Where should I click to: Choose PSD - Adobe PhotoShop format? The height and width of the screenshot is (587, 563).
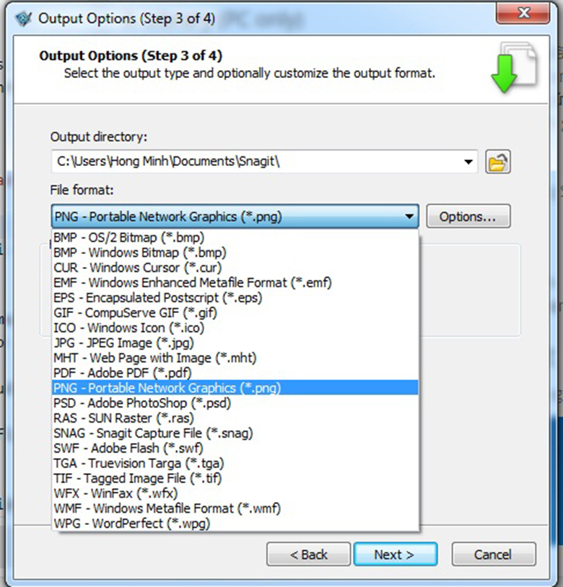pos(141,403)
